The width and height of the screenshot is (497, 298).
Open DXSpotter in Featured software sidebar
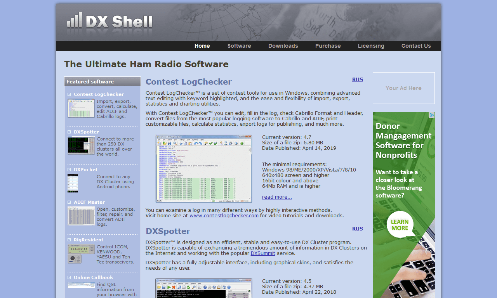click(86, 132)
